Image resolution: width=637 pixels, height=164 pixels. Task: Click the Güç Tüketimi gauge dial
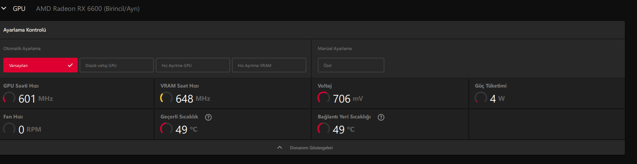(481, 98)
